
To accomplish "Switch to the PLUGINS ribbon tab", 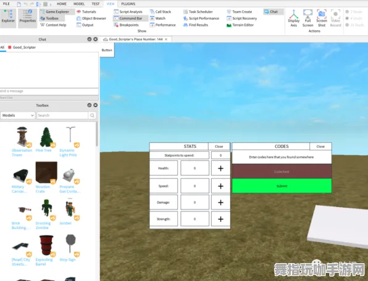I will pyautogui.click(x=128, y=4).
